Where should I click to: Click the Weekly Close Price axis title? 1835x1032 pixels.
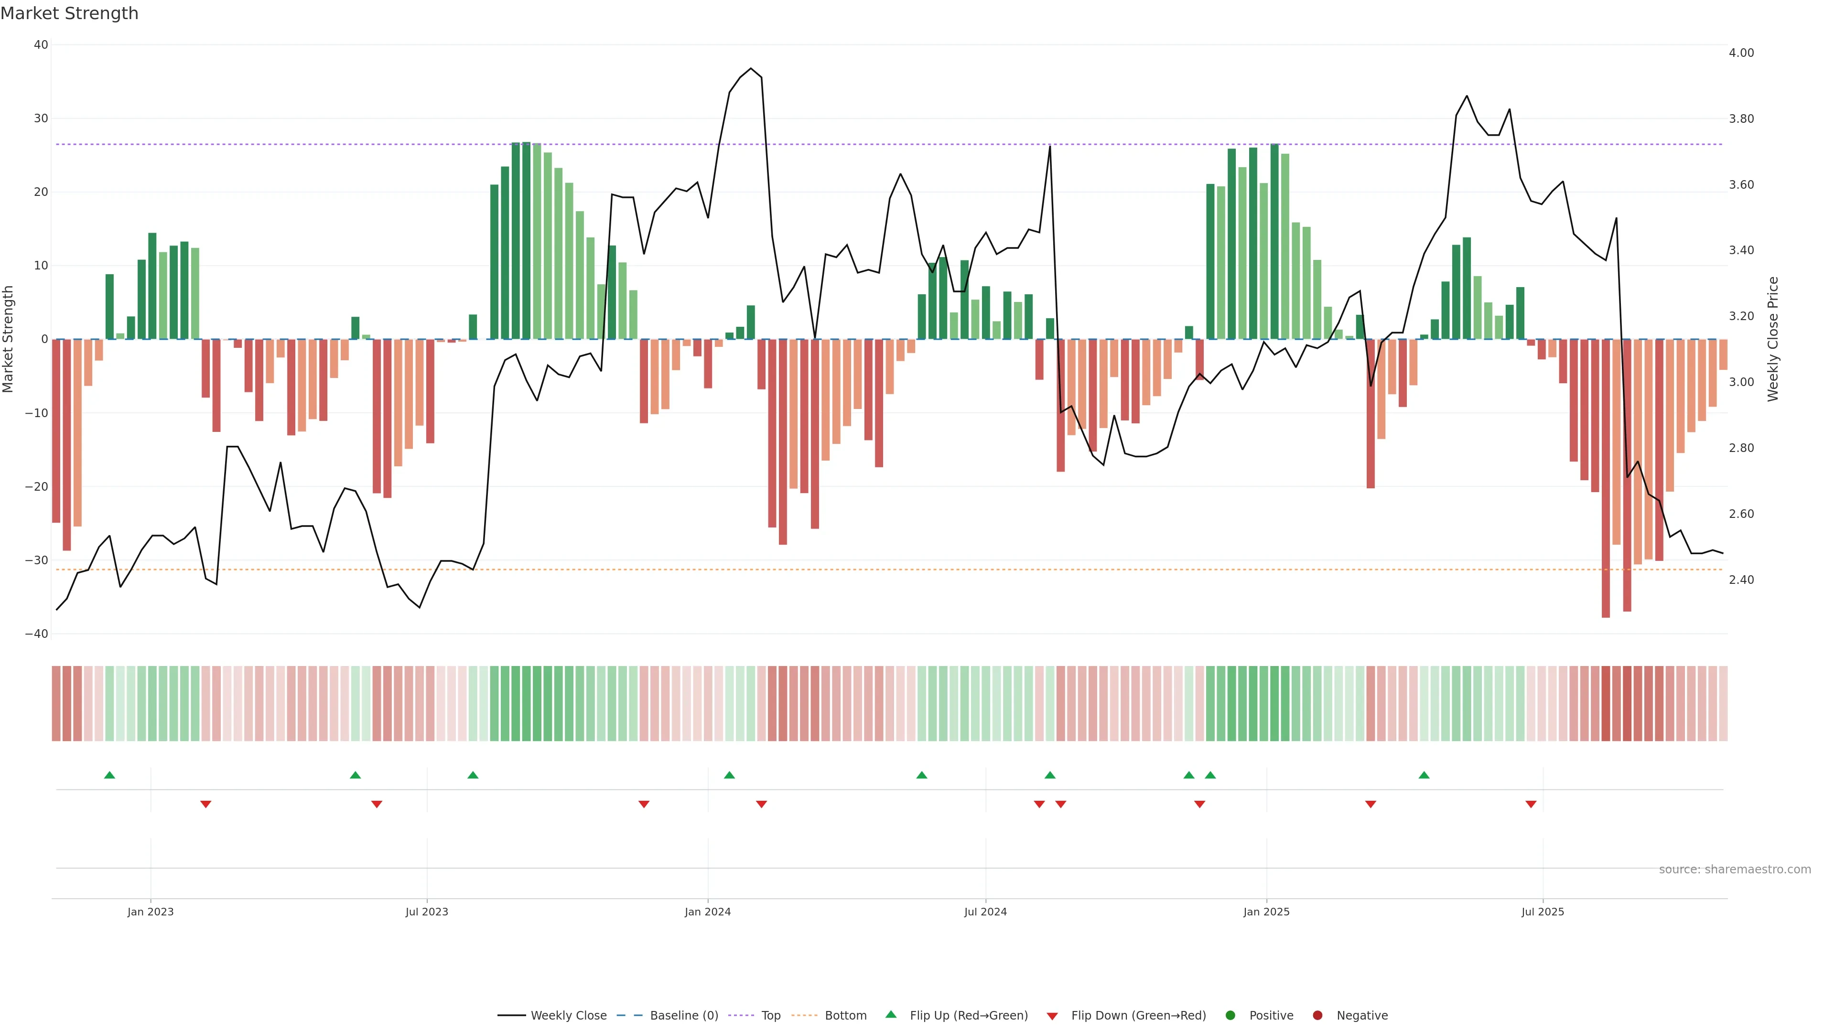coord(1773,339)
